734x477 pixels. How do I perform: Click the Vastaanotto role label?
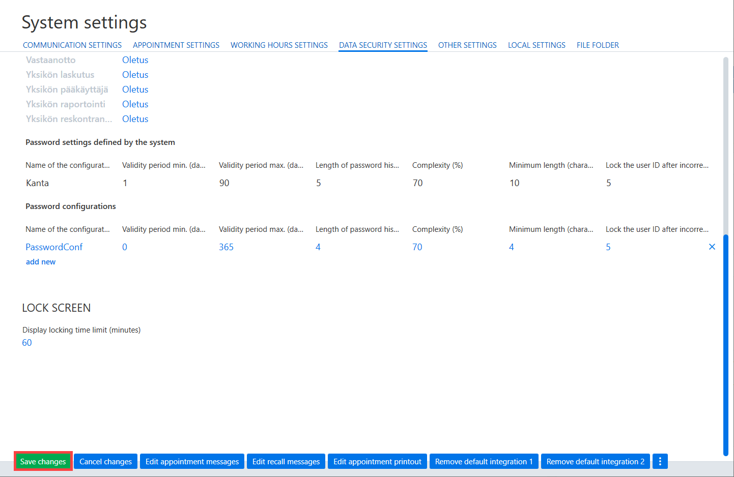pyautogui.click(x=51, y=60)
